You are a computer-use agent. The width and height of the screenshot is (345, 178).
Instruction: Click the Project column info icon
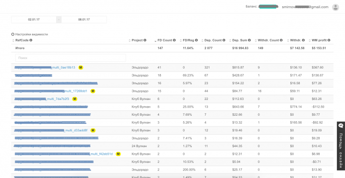pos(145,40)
